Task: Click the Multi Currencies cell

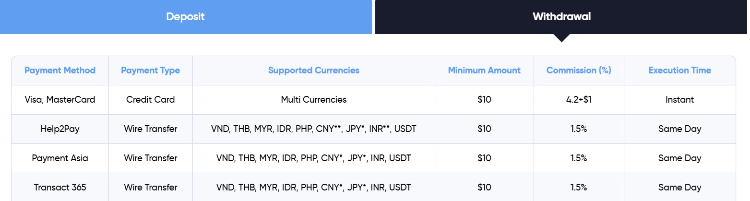Action: point(313,100)
